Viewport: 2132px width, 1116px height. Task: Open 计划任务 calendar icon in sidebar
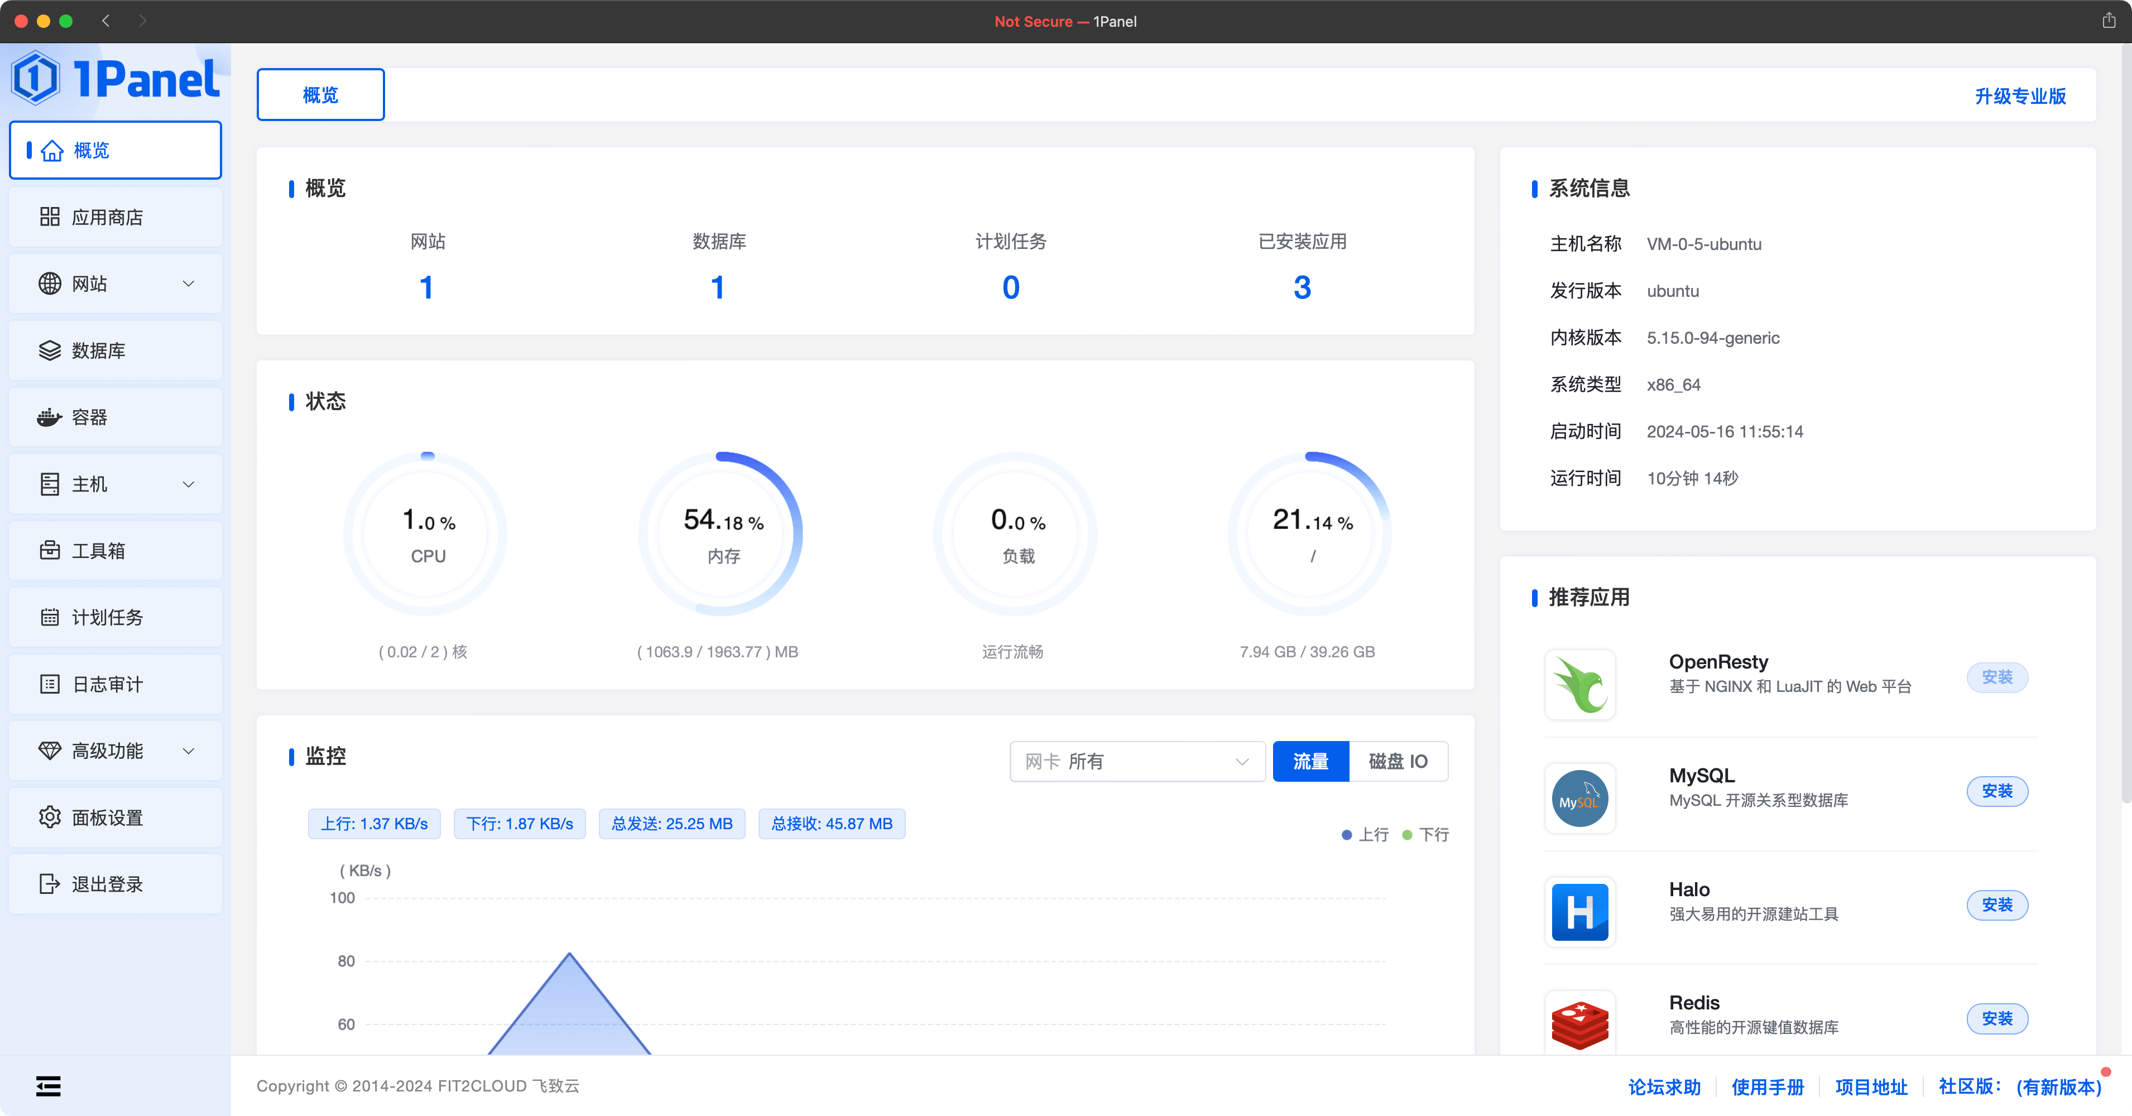50,617
